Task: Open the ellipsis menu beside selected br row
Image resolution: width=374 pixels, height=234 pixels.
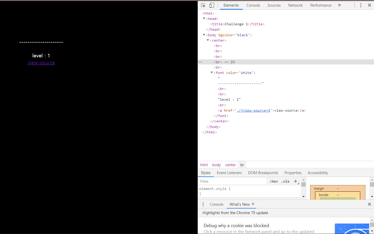Action: [x=200, y=62]
